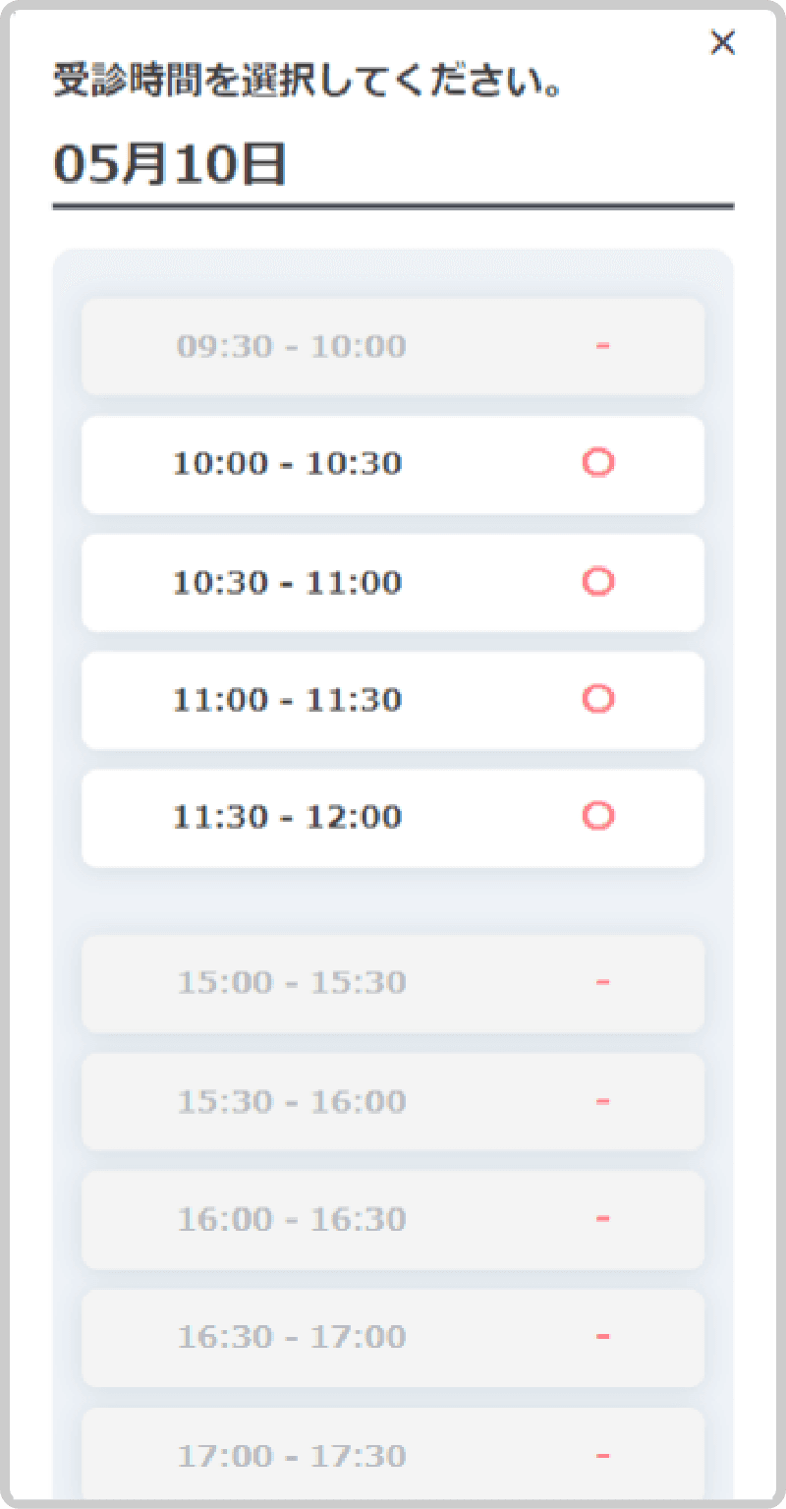Click the 受診時間を選択してください heading text
Image resolution: width=786 pixels, height=1509 pixels.
(x=308, y=82)
